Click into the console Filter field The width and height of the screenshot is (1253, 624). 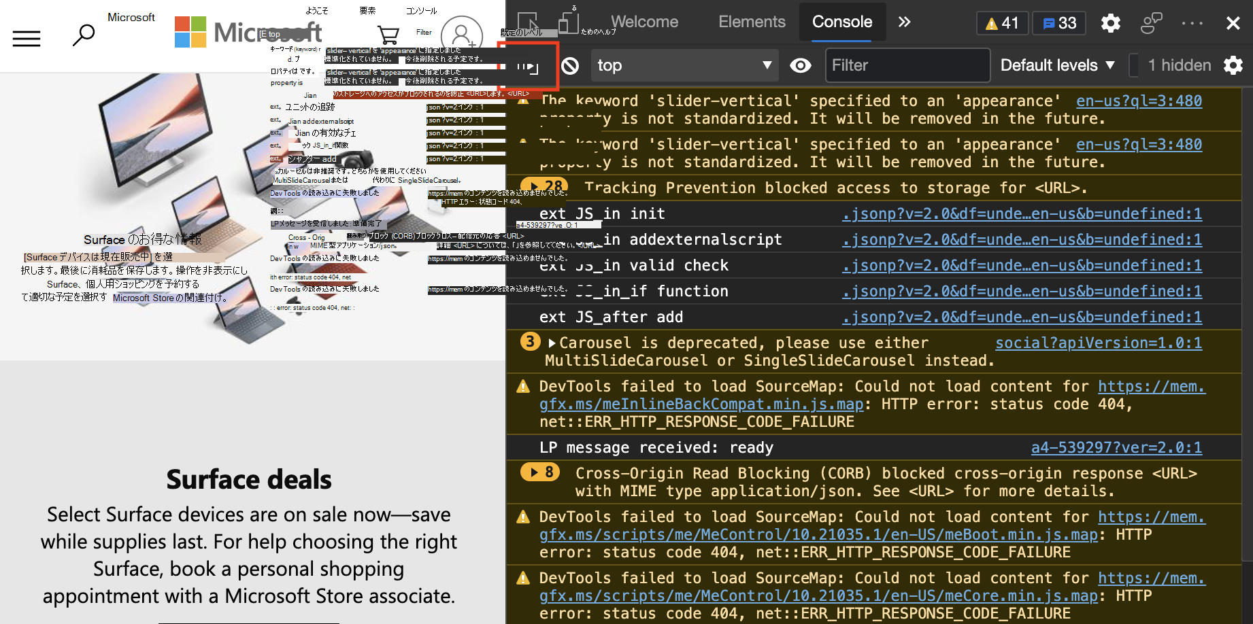[x=907, y=65]
